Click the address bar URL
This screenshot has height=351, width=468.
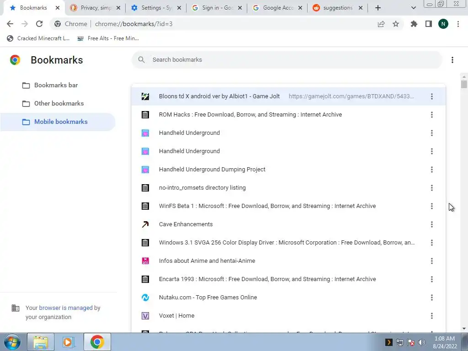134,24
